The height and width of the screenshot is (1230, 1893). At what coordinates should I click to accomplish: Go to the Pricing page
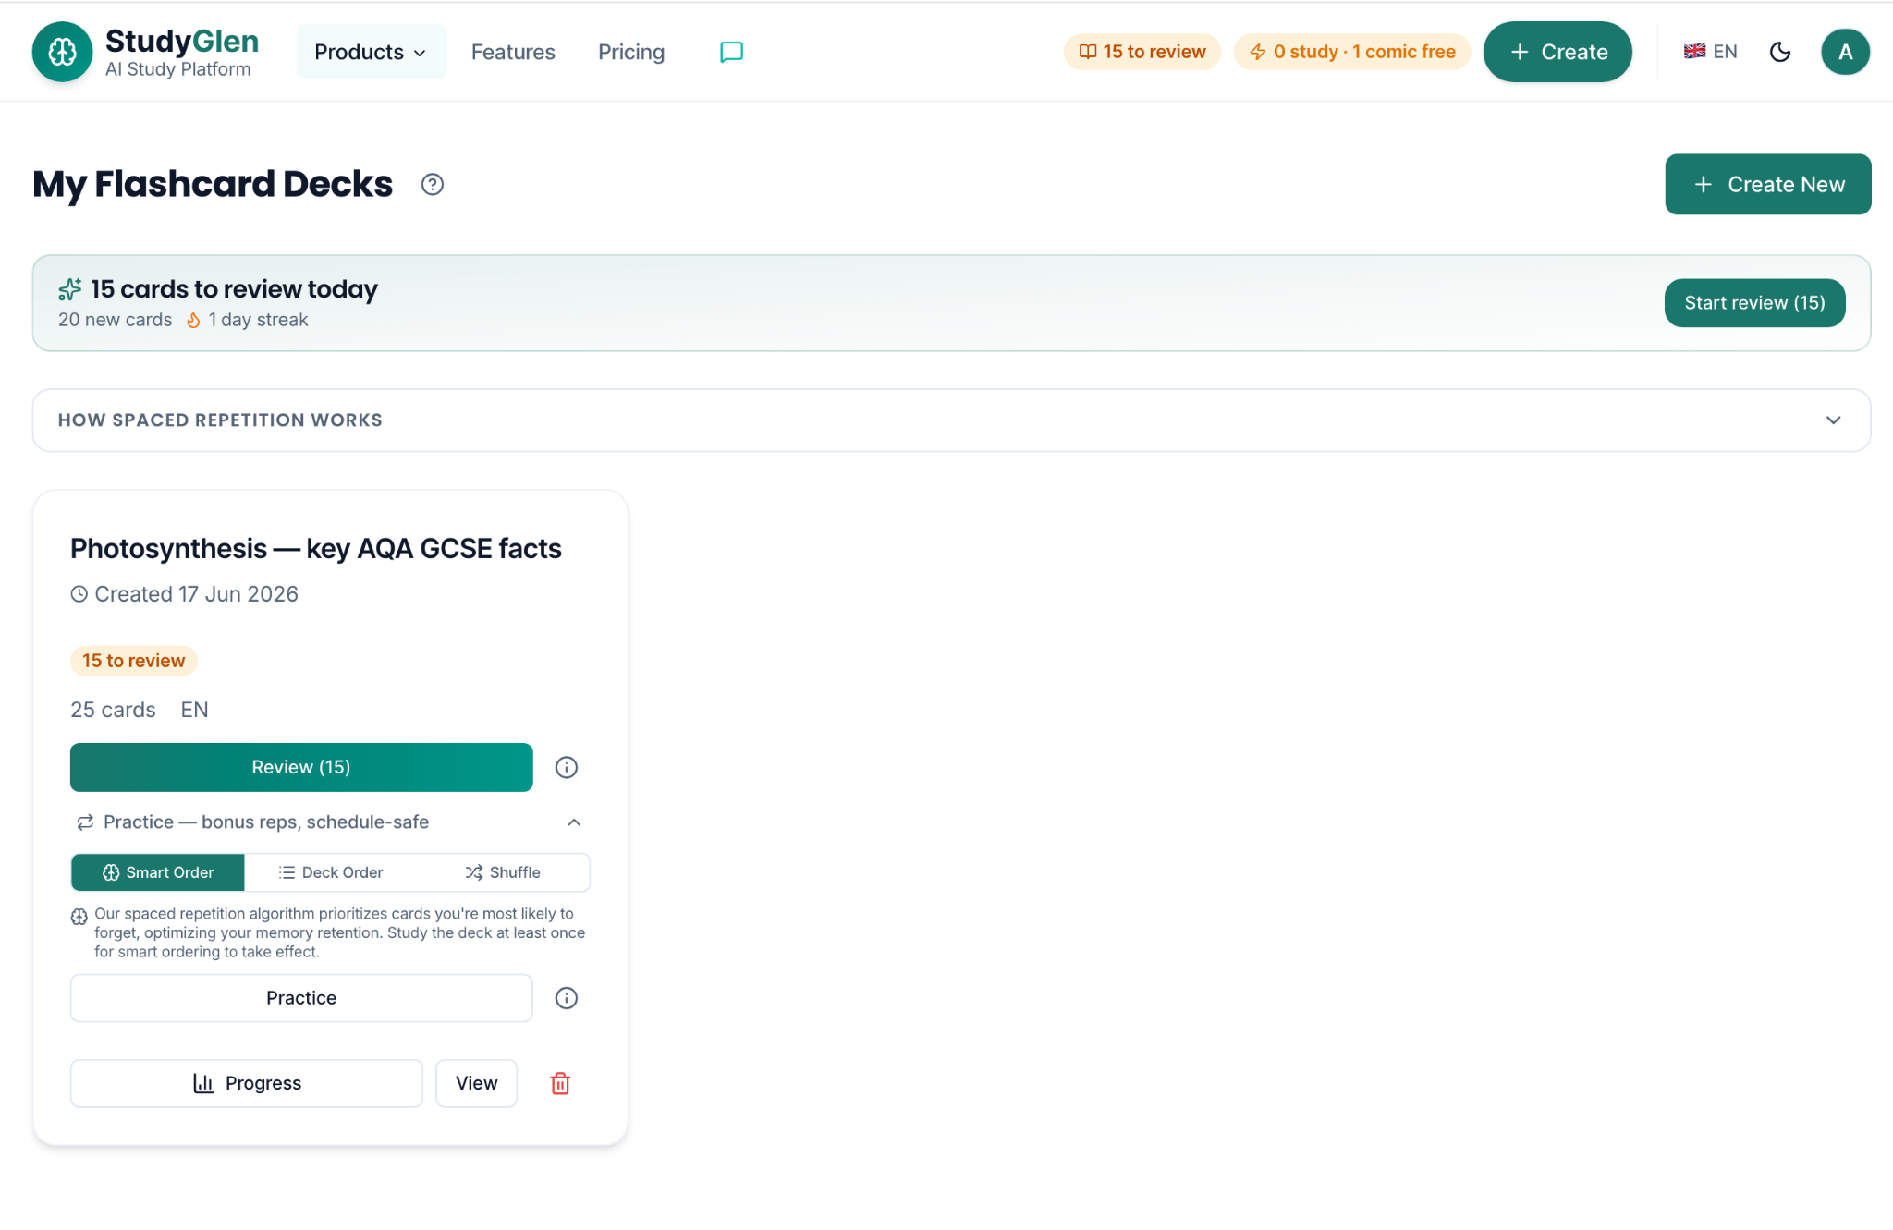[x=631, y=52]
